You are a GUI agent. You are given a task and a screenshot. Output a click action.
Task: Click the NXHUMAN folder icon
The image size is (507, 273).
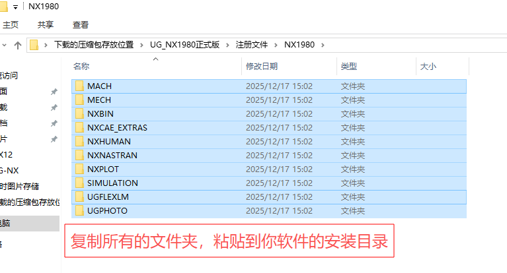[79, 142]
